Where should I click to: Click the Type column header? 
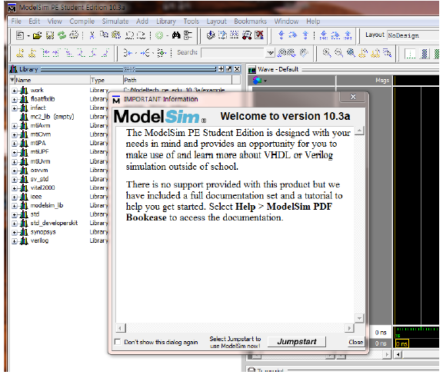click(106, 80)
